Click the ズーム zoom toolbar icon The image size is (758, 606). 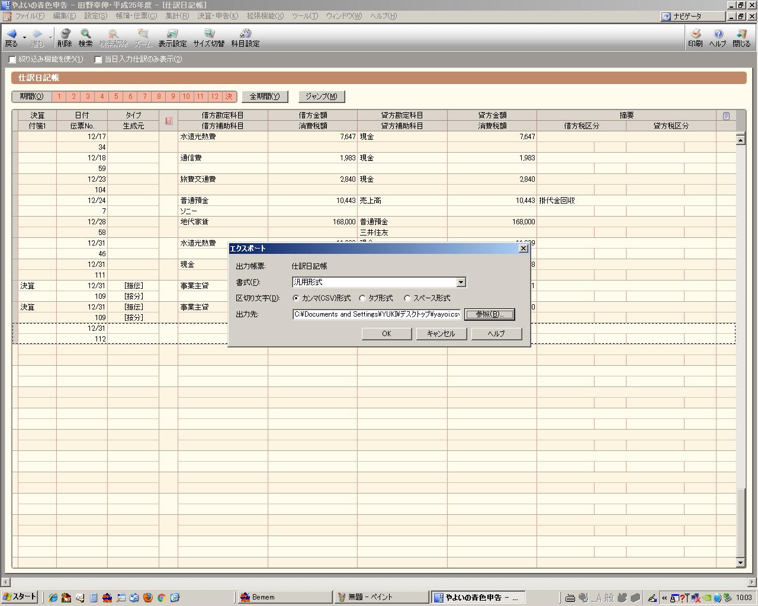tap(143, 38)
